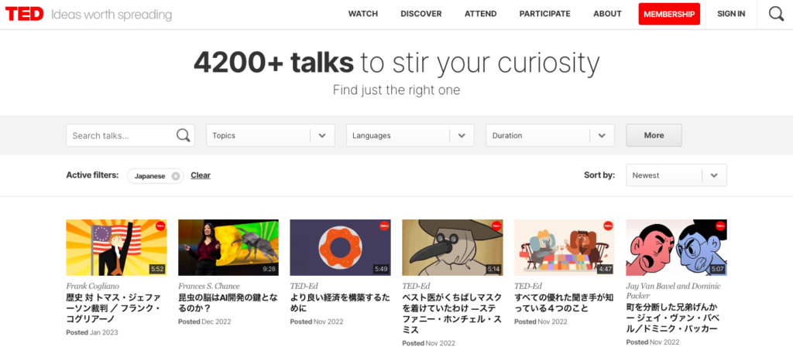
Task: Click the MEMBERSHIP button
Action: point(669,14)
